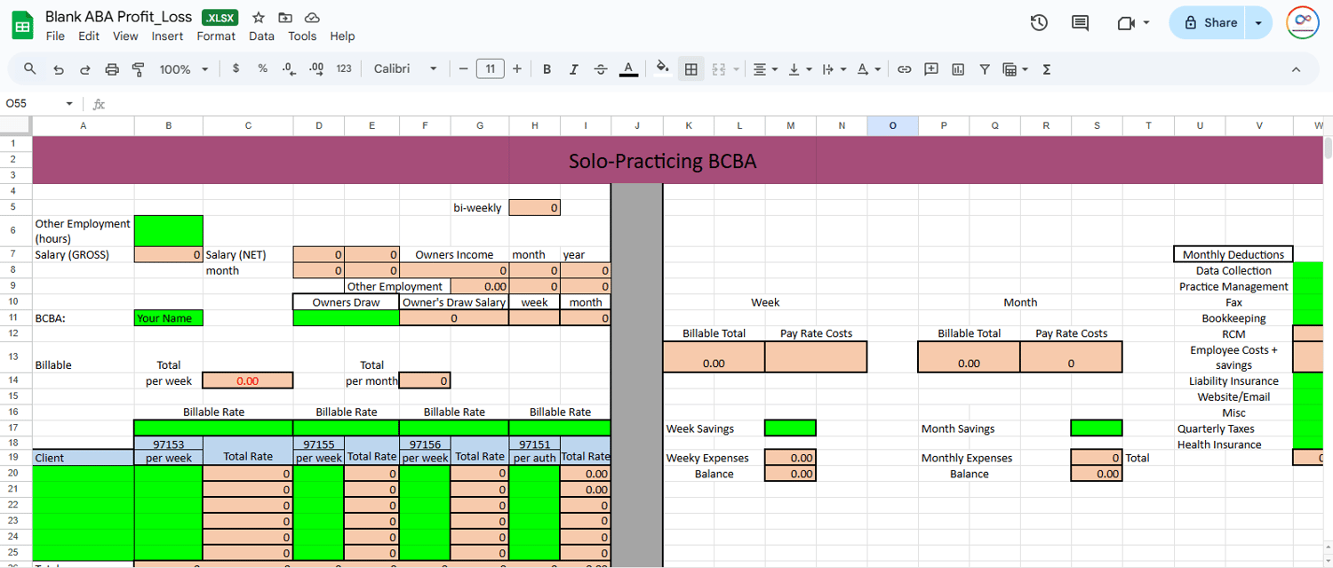This screenshot has width=1333, height=568.
Task: Open the Data menu
Action: (x=261, y=36)
